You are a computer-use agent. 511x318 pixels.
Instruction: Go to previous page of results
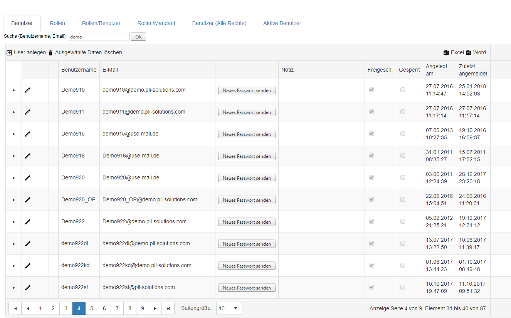[x=28, y=308]
